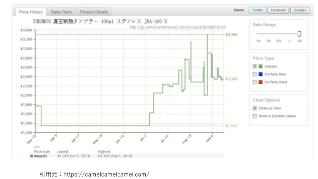Viewport: 318px width, 179px height.
Task: Check the Remove Extreme Values option
Action: (255, 116)
